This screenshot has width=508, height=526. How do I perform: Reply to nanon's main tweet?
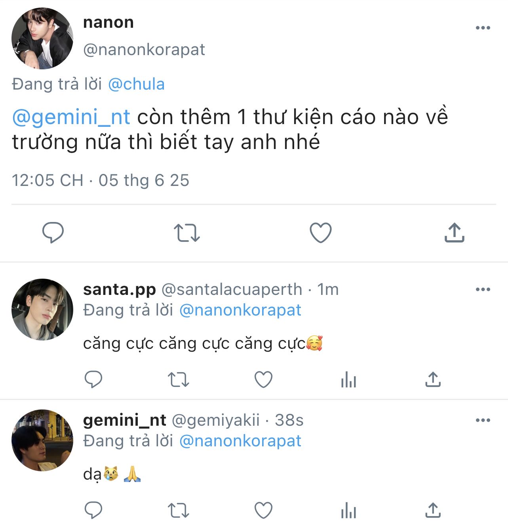[x=53, y=233]
